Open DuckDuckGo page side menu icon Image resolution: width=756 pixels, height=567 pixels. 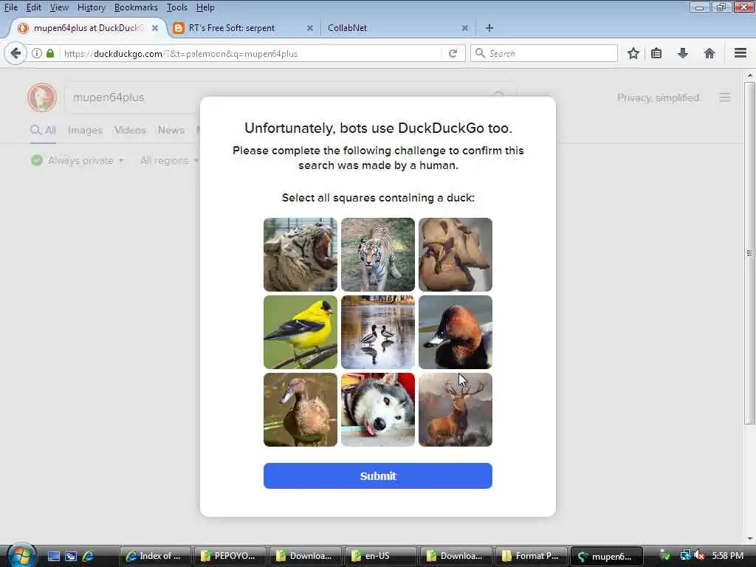(x=725, y=97)
